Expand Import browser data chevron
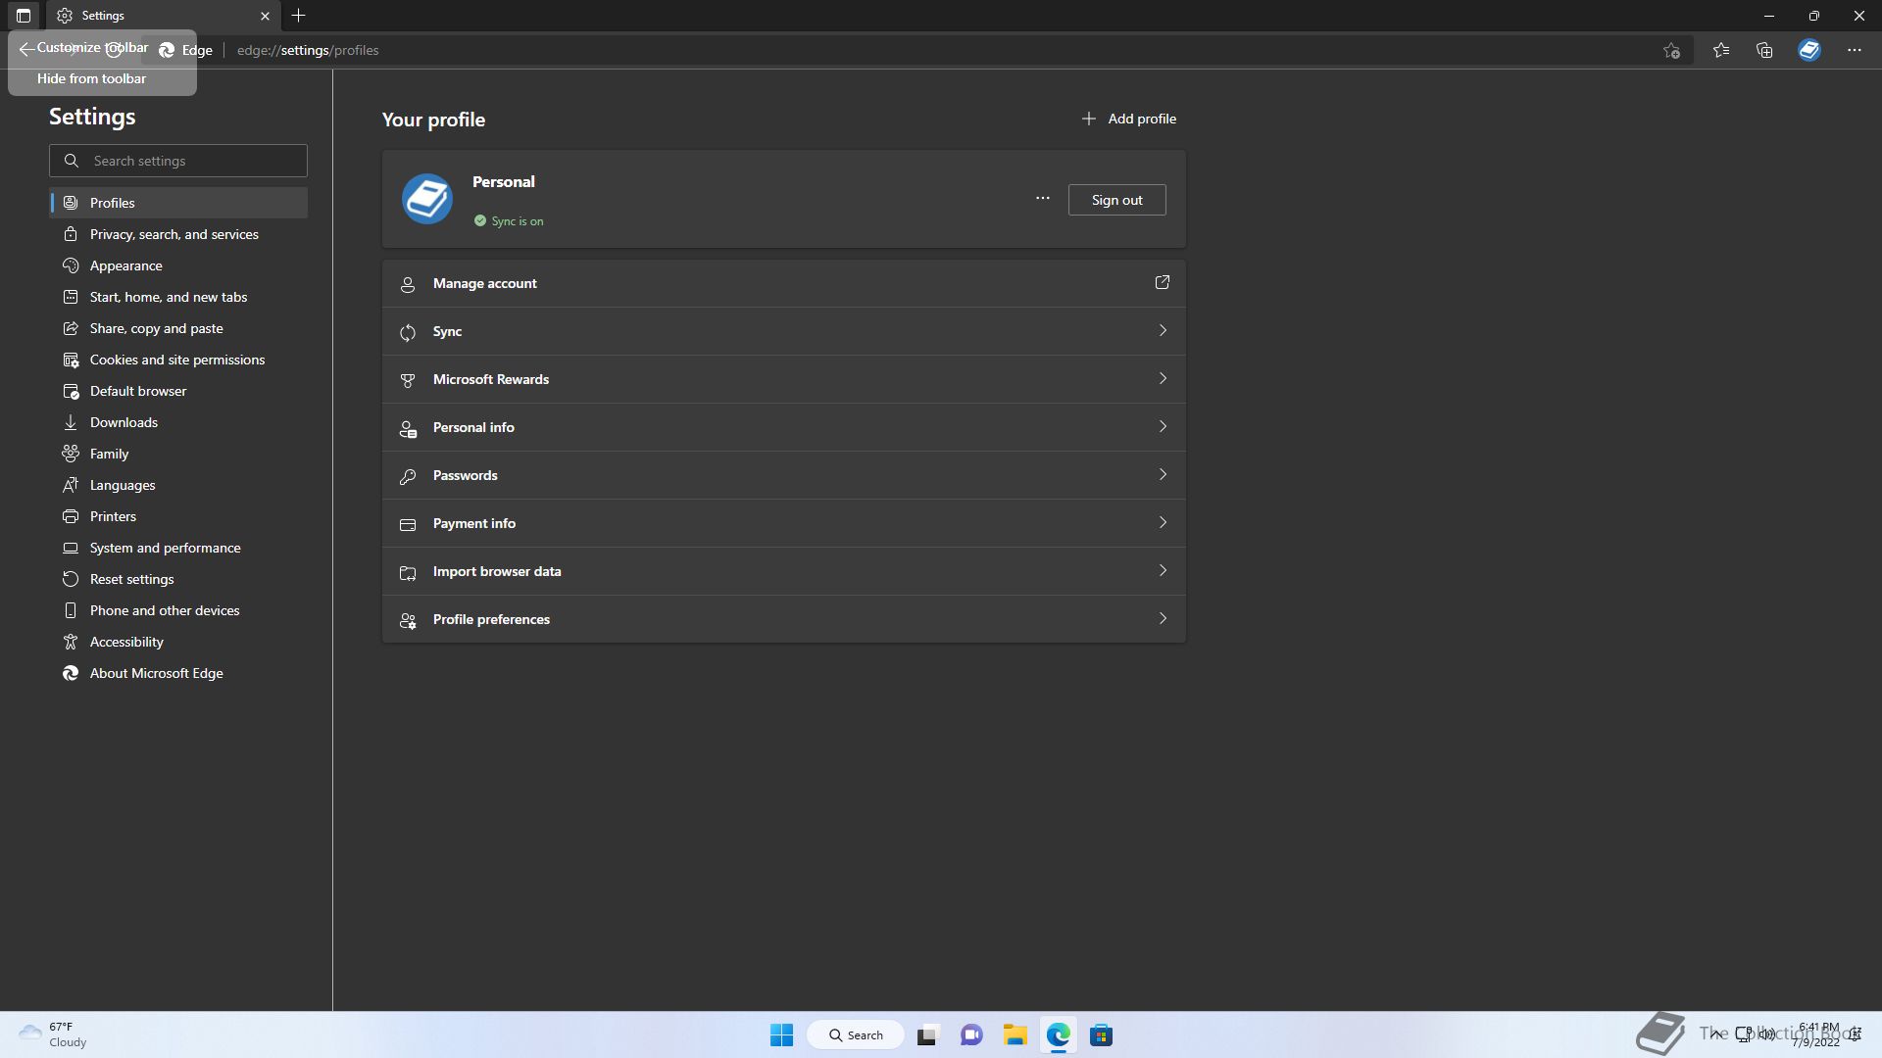1882x1058 pixels. 1163,570
